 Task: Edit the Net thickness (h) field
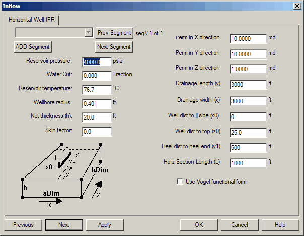[x=97, y=117]
